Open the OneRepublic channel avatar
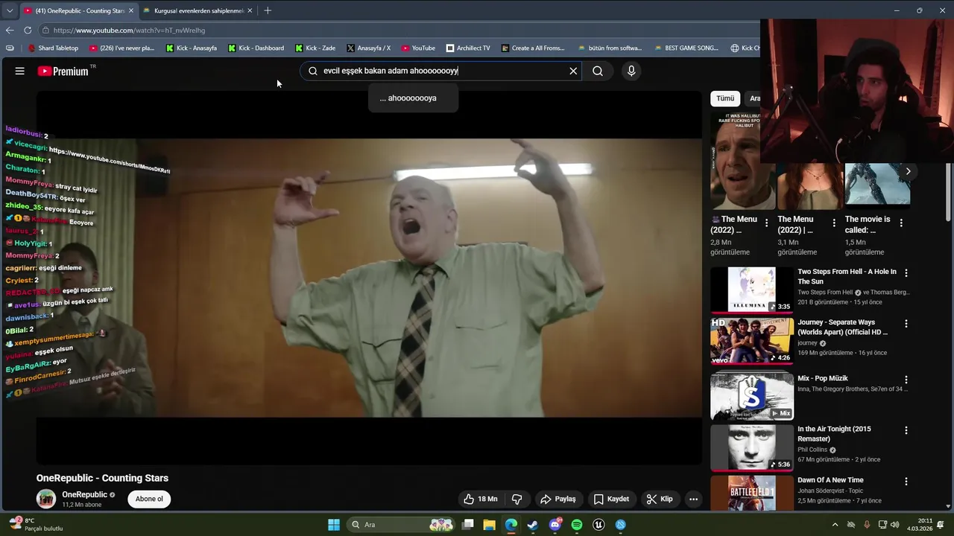The image size is (954, 536). tap(46, 499)
